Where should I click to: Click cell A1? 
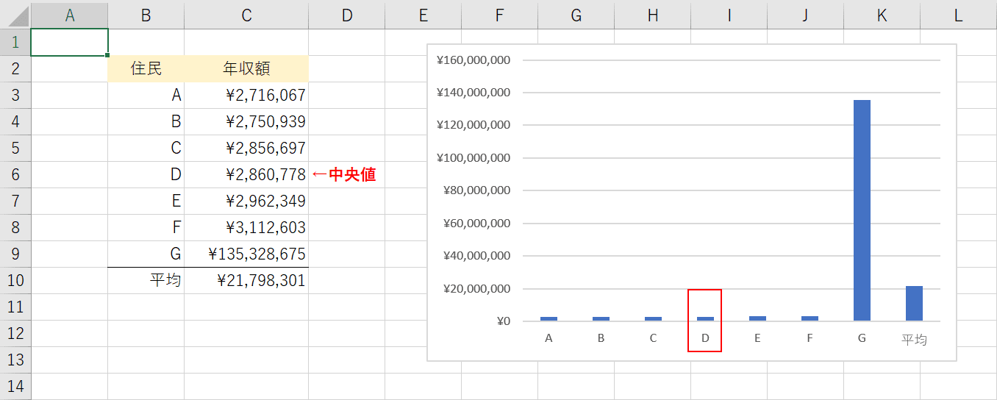(x=70, y=42)
